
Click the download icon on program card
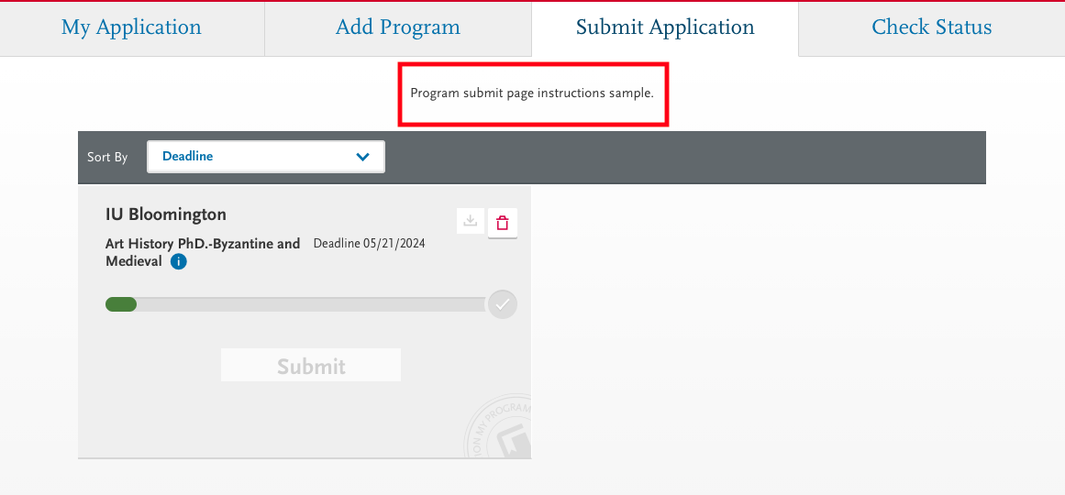471,222
